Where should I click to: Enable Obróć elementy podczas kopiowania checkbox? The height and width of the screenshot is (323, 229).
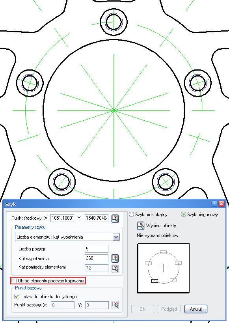[14, 280]
